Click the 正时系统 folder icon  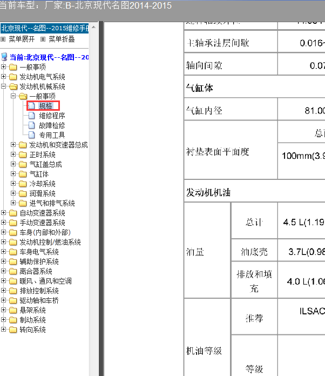(x=23, y=155)
